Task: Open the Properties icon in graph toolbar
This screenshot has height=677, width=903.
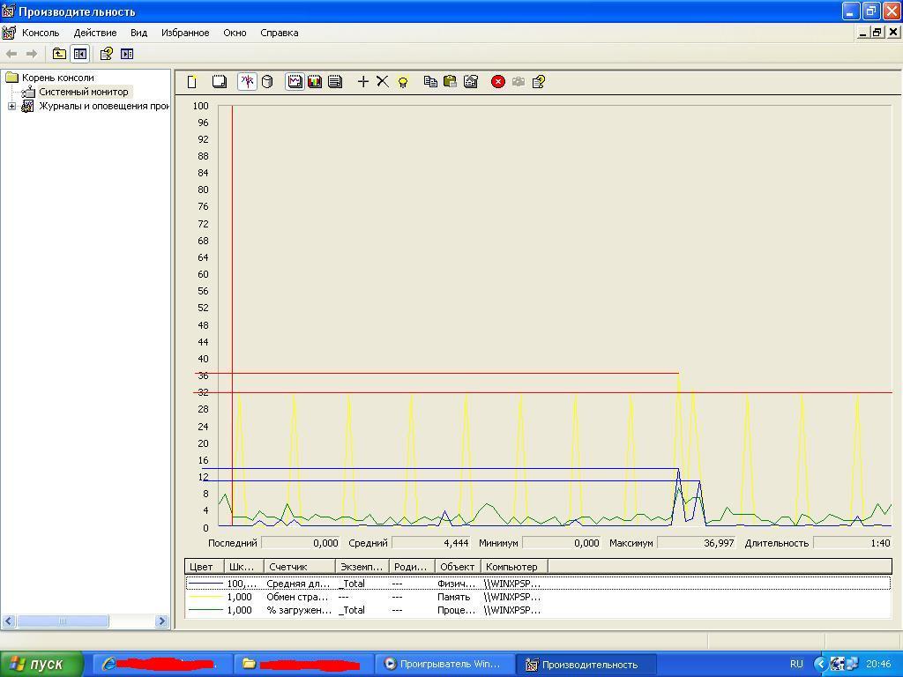Action: [471, 81]
